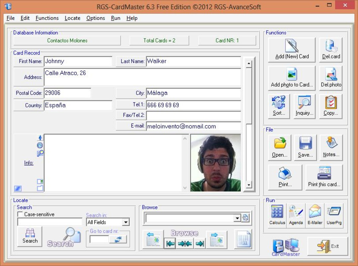Add a new card

click(291, 49)
